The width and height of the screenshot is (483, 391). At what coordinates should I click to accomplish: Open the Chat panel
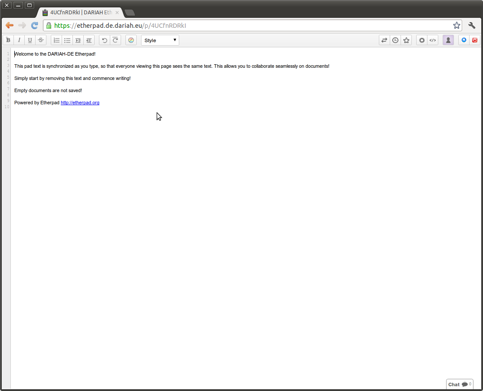coord(459,384)
